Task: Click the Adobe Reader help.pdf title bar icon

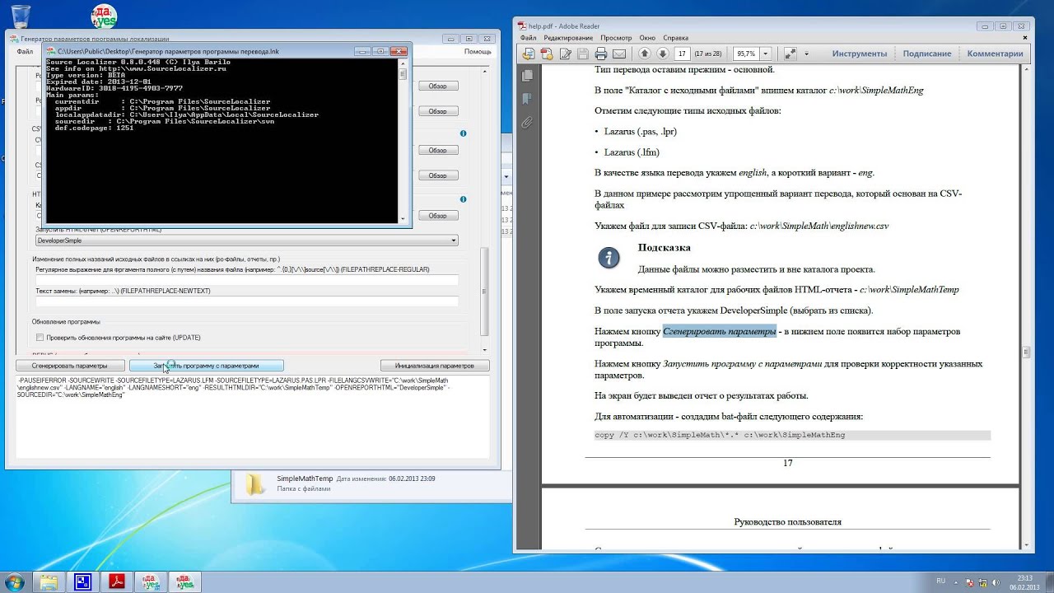Action: coord(522,26)
